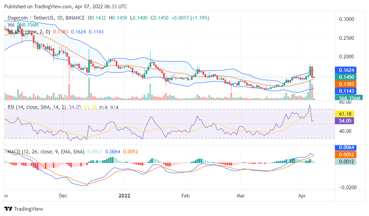Click the blue 0.1624 upper band price label

[346, 70]
